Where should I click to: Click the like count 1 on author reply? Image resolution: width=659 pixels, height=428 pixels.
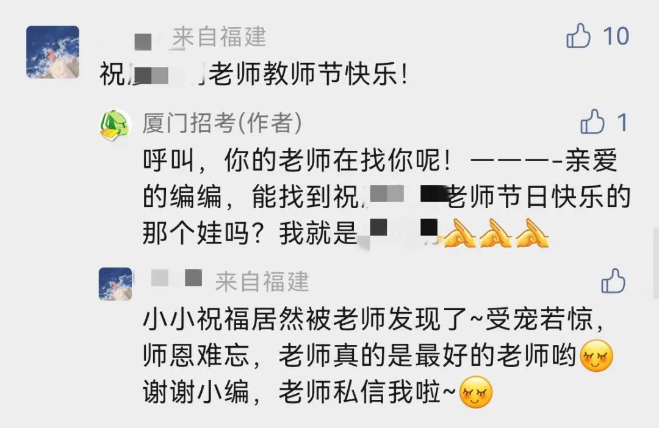click(622, 123)
